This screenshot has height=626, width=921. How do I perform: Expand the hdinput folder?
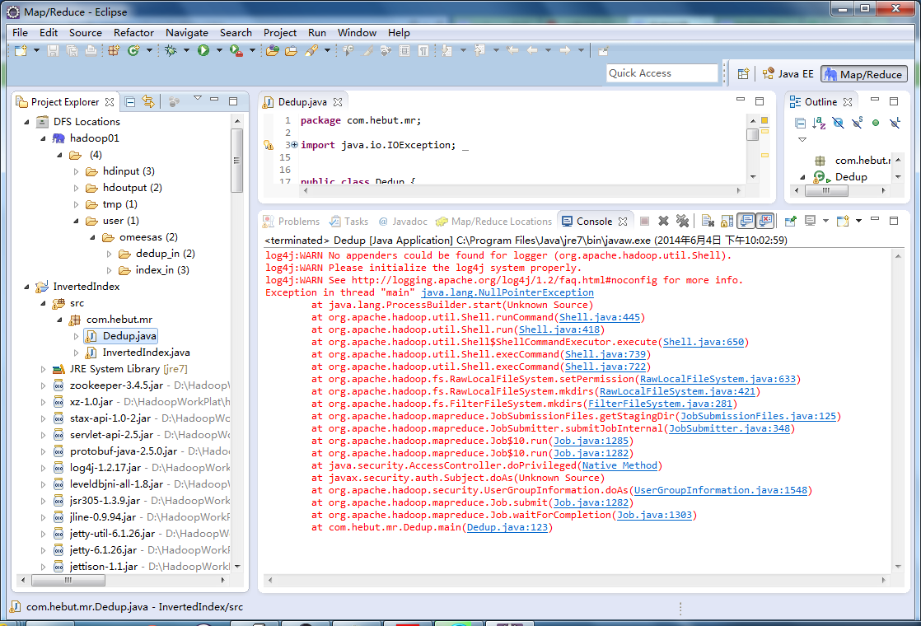(76, 171)
